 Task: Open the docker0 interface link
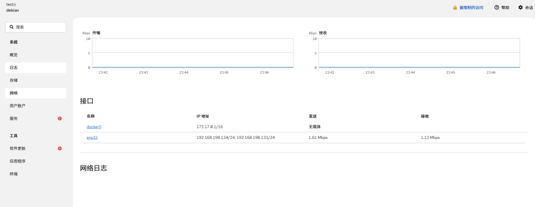click(x=94, y=126)
